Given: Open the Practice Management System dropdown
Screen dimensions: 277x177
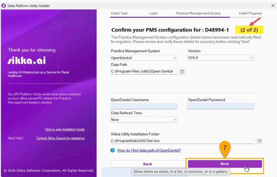Looking at the screenshot, I should coord(143,58).
